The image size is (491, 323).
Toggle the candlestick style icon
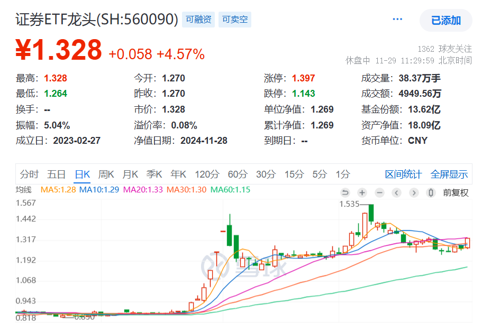coord(431,192)
